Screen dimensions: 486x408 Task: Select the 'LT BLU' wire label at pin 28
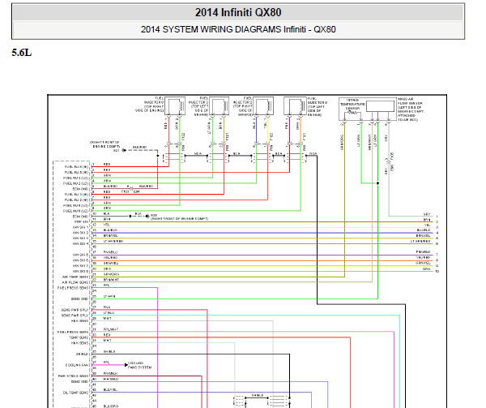[109, 313]
